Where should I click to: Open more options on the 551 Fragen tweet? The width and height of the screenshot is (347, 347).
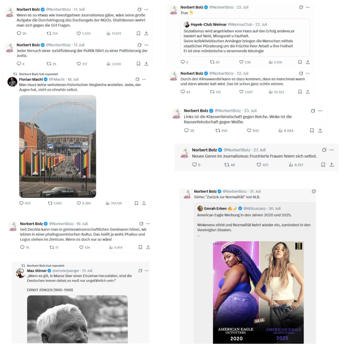(146, 9)
